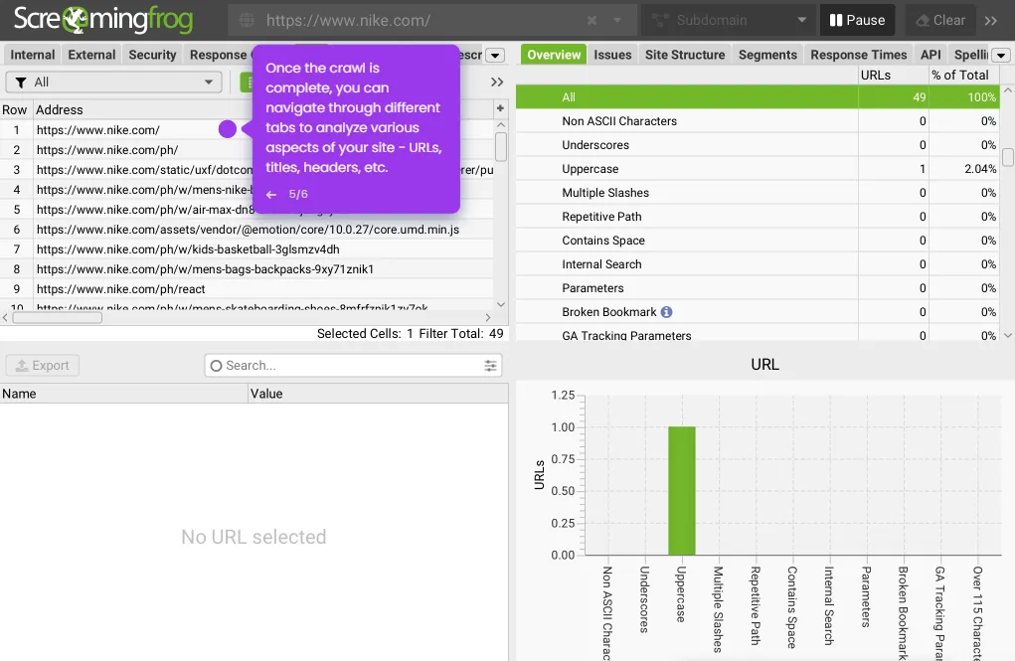Image resolution: width=1015 pixels, height=661 pixels.
Task: Click the URLs column header
Action: 894,76
